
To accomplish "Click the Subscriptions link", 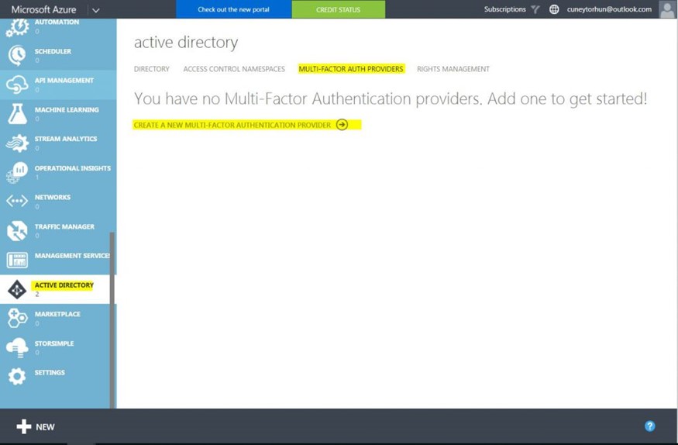I will click(504, 9).
